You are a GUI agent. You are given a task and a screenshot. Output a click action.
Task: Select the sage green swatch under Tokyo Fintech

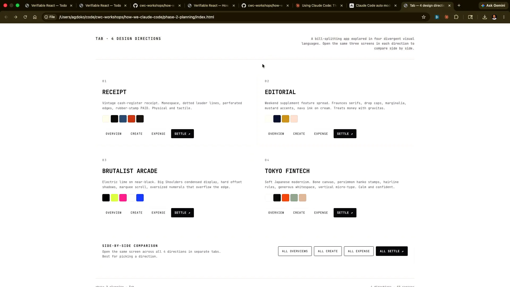coord(294,198)
